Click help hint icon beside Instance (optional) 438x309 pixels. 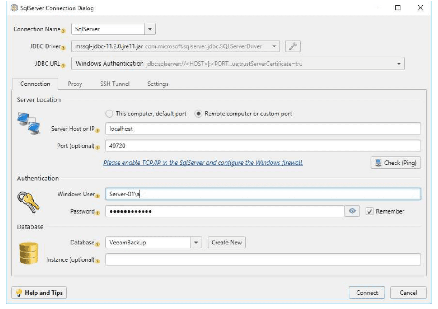coord(97,262)
